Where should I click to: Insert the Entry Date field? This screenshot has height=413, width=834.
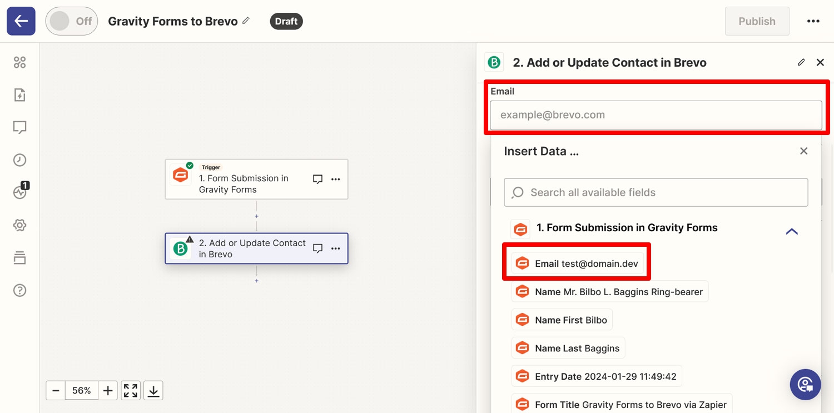click(597, 377)
